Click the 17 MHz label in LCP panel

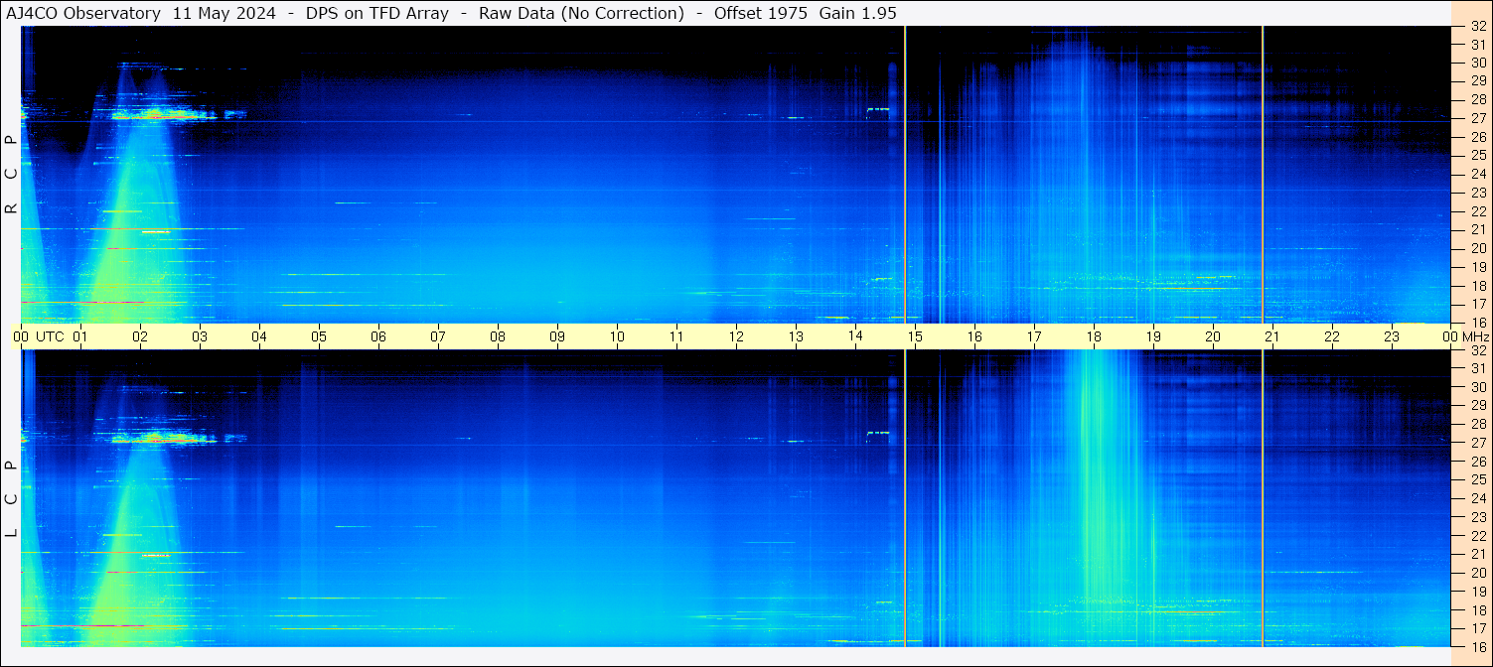pos(1477,628)
